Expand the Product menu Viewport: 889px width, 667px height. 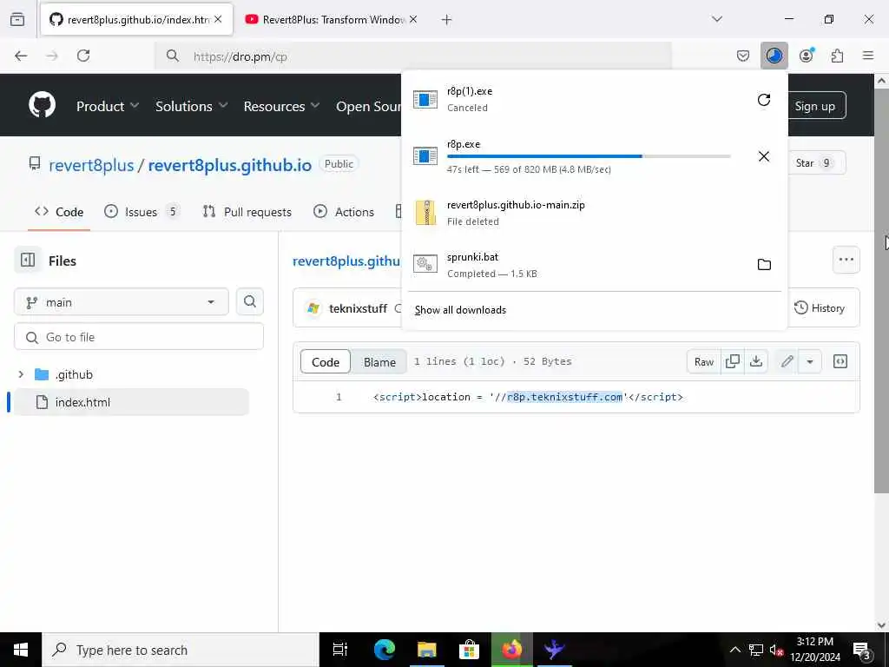tap(107, 106)
